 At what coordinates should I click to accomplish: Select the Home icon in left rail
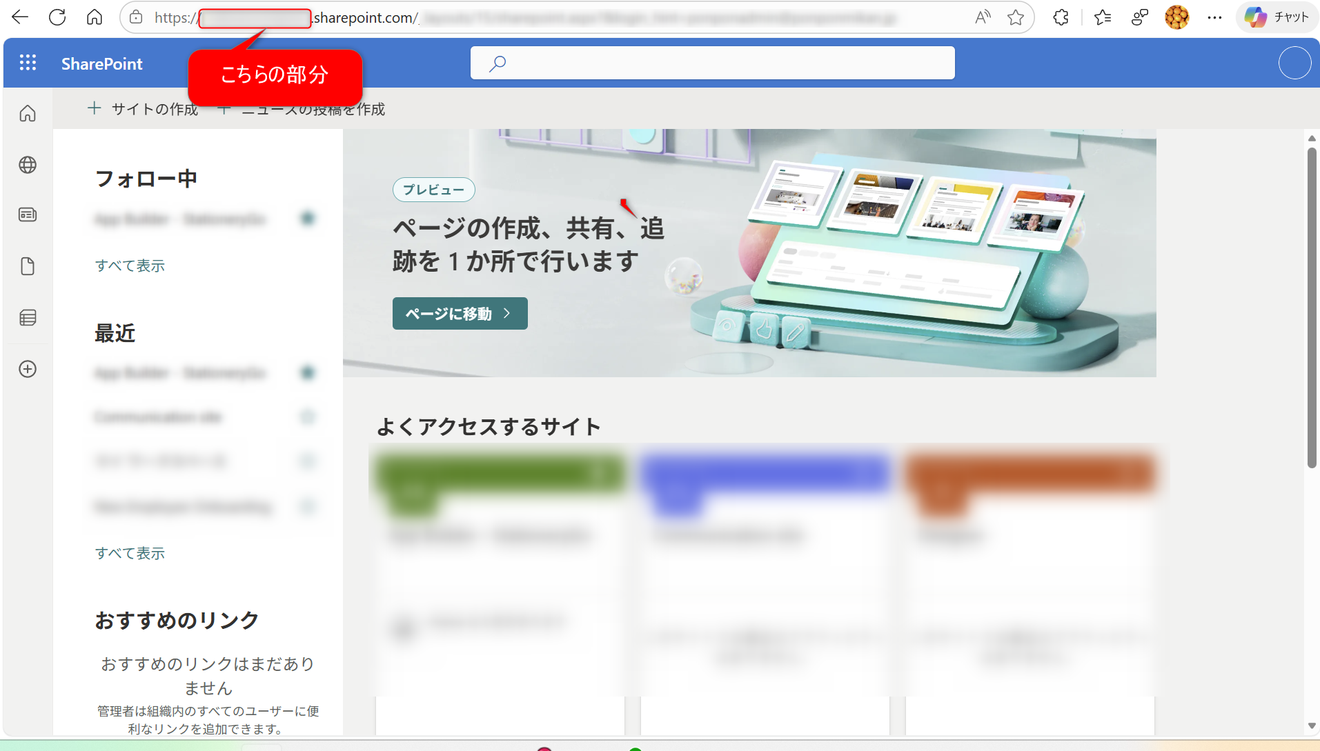point(28,113)
